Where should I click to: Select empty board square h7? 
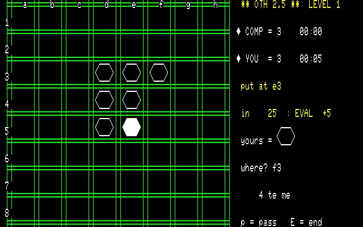213,182
